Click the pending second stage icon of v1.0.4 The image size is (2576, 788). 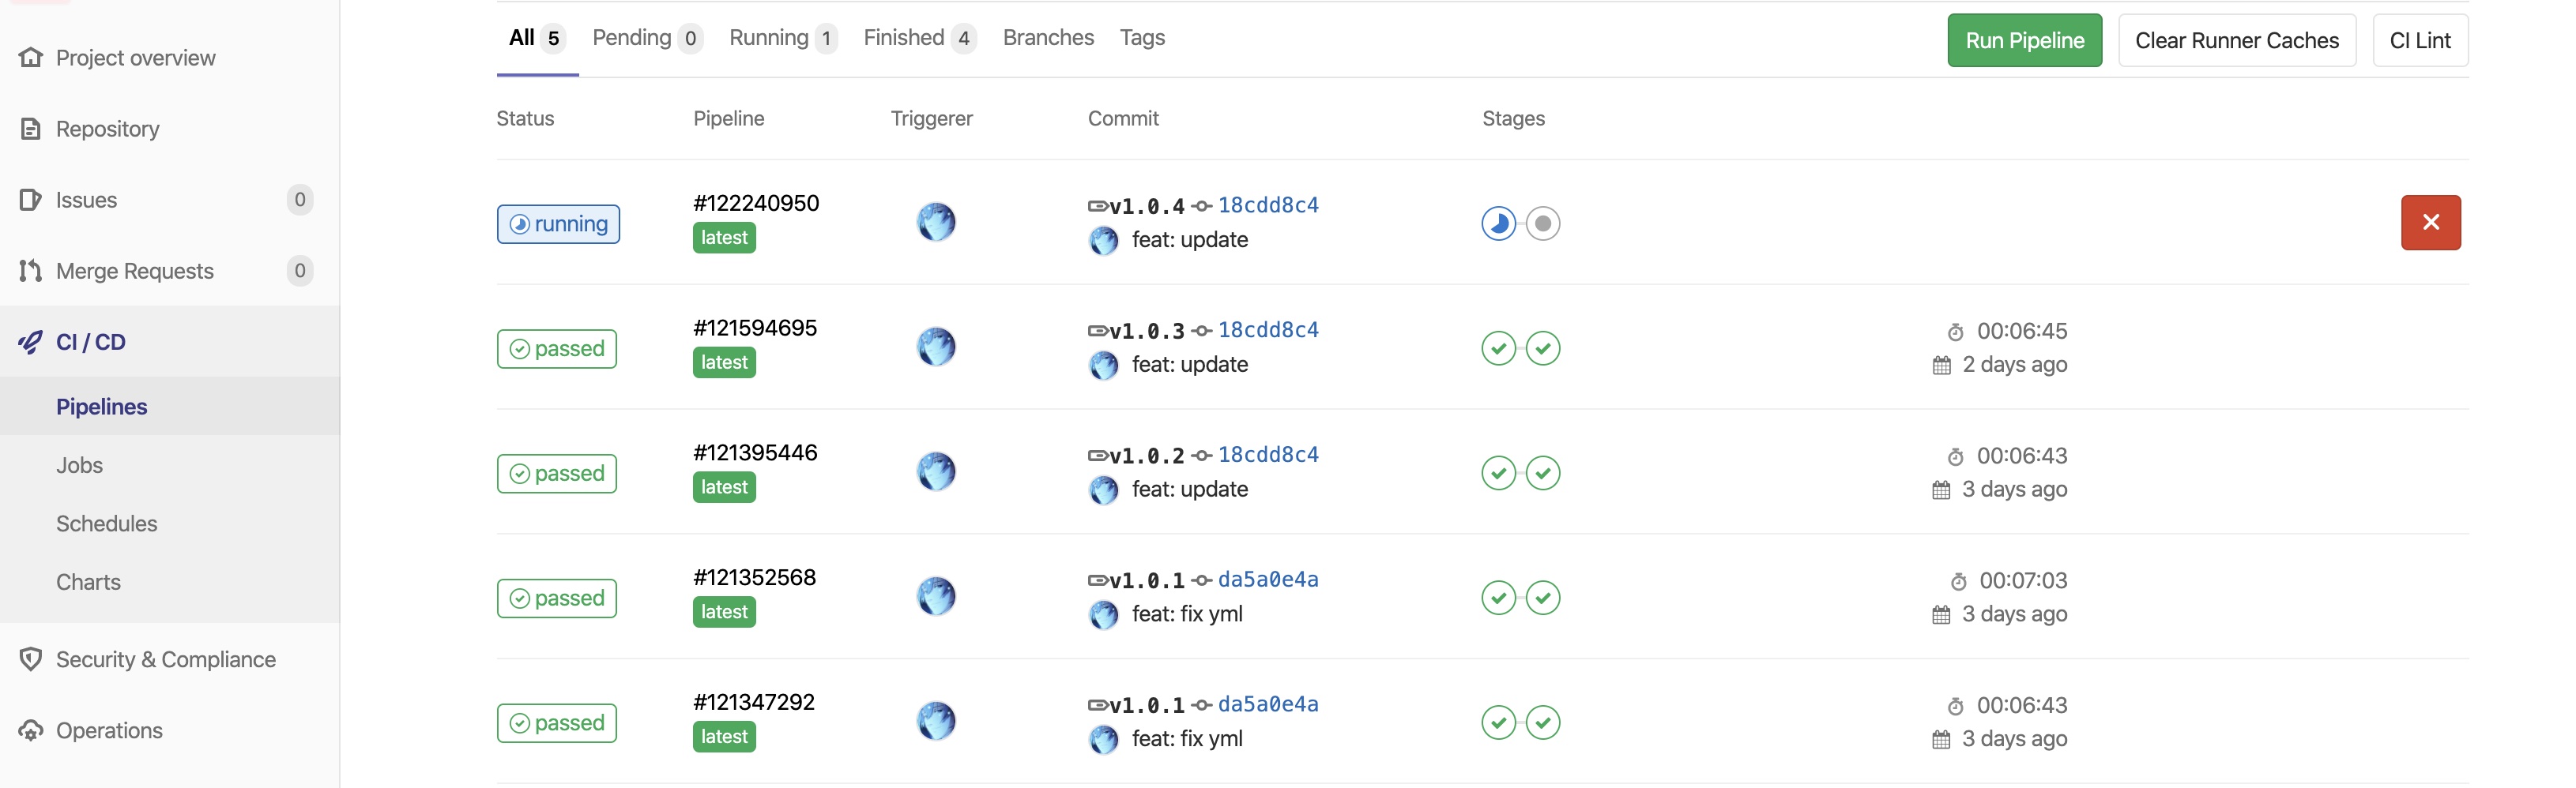[x=1543, y=223]
